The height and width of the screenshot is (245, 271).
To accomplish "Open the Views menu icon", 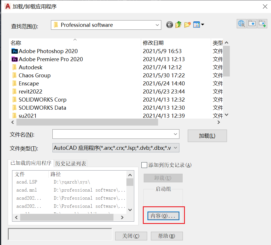I will click(196, 25).
